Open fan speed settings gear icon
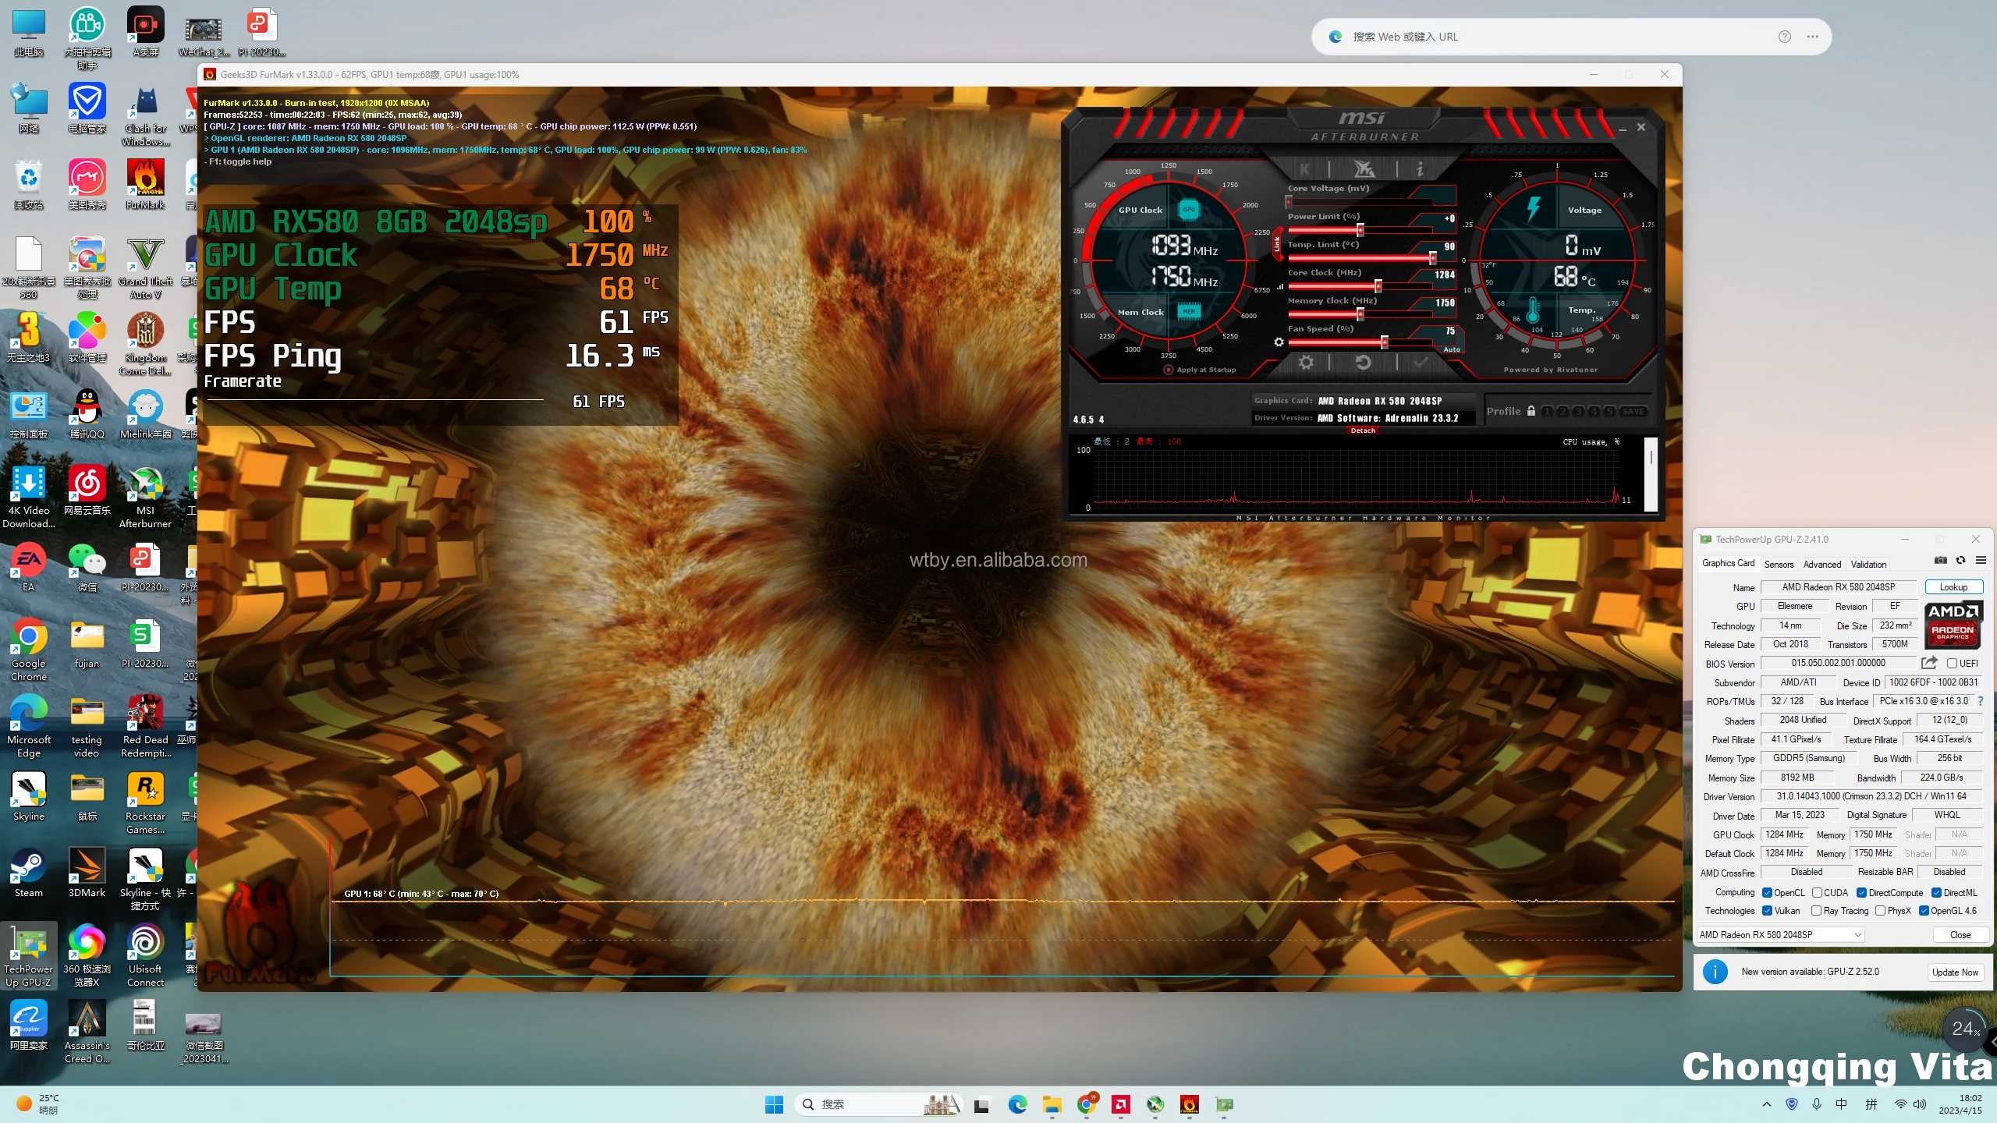Viewport: 1997px width, 1123px height. [x=1279, y=342]
